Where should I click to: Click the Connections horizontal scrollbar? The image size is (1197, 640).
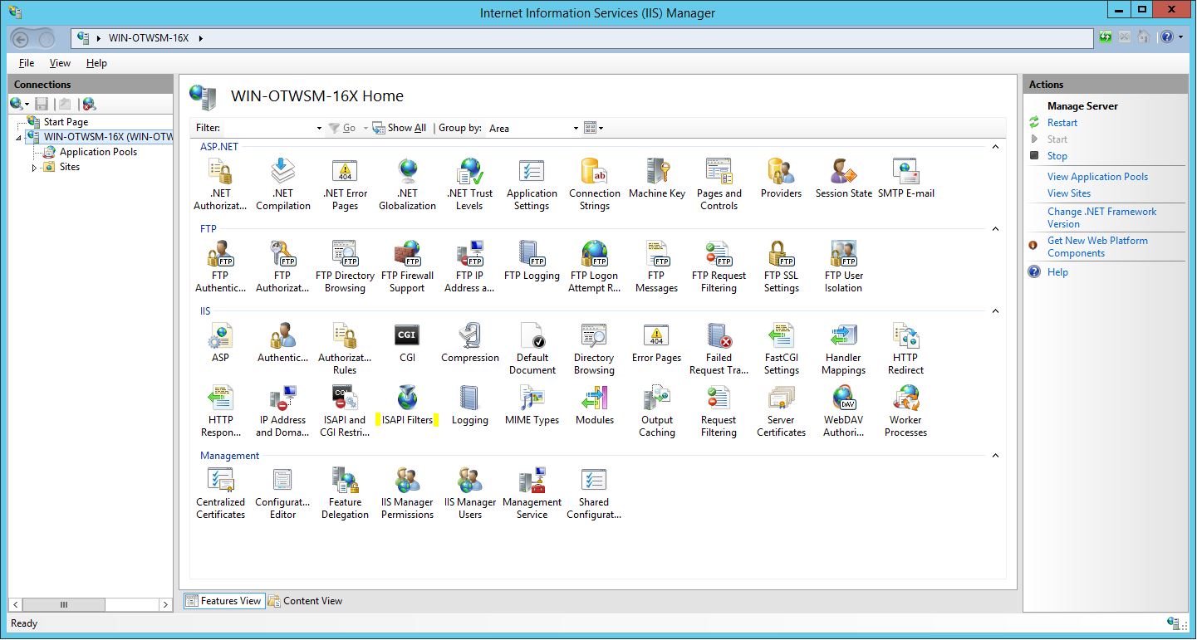pyautogui.click(x=91, y=605)
